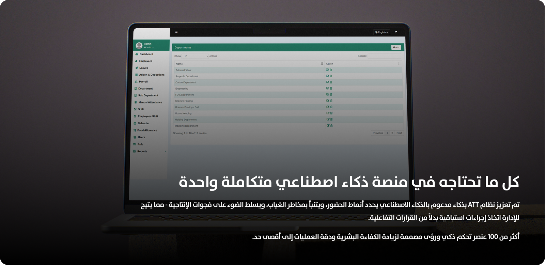Click the Admin user avatar
Viewport: 545px width, 265px height.
pos(139,45)
